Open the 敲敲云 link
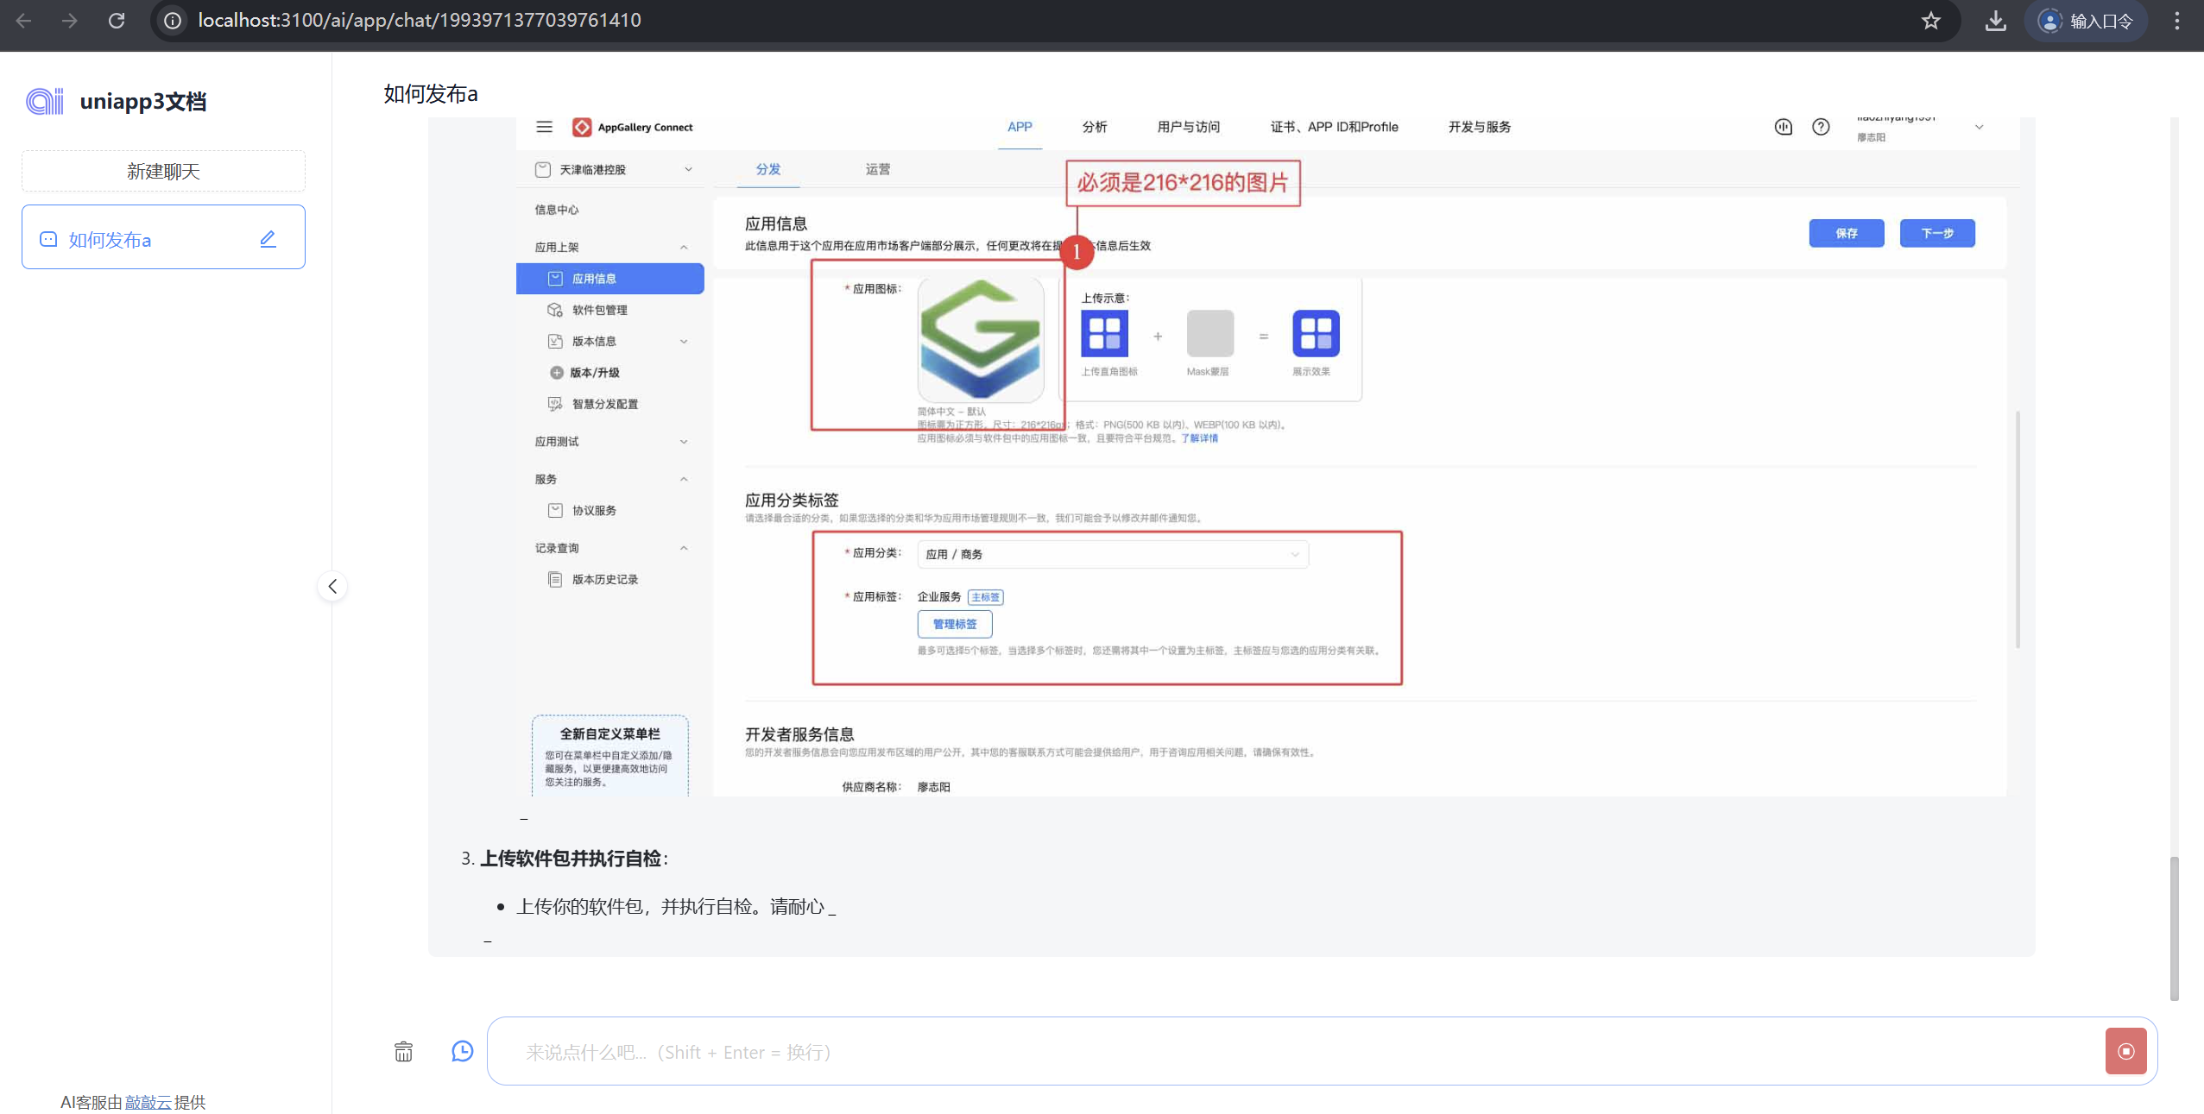2204x1114 pixels. [x=148, y=1102]
